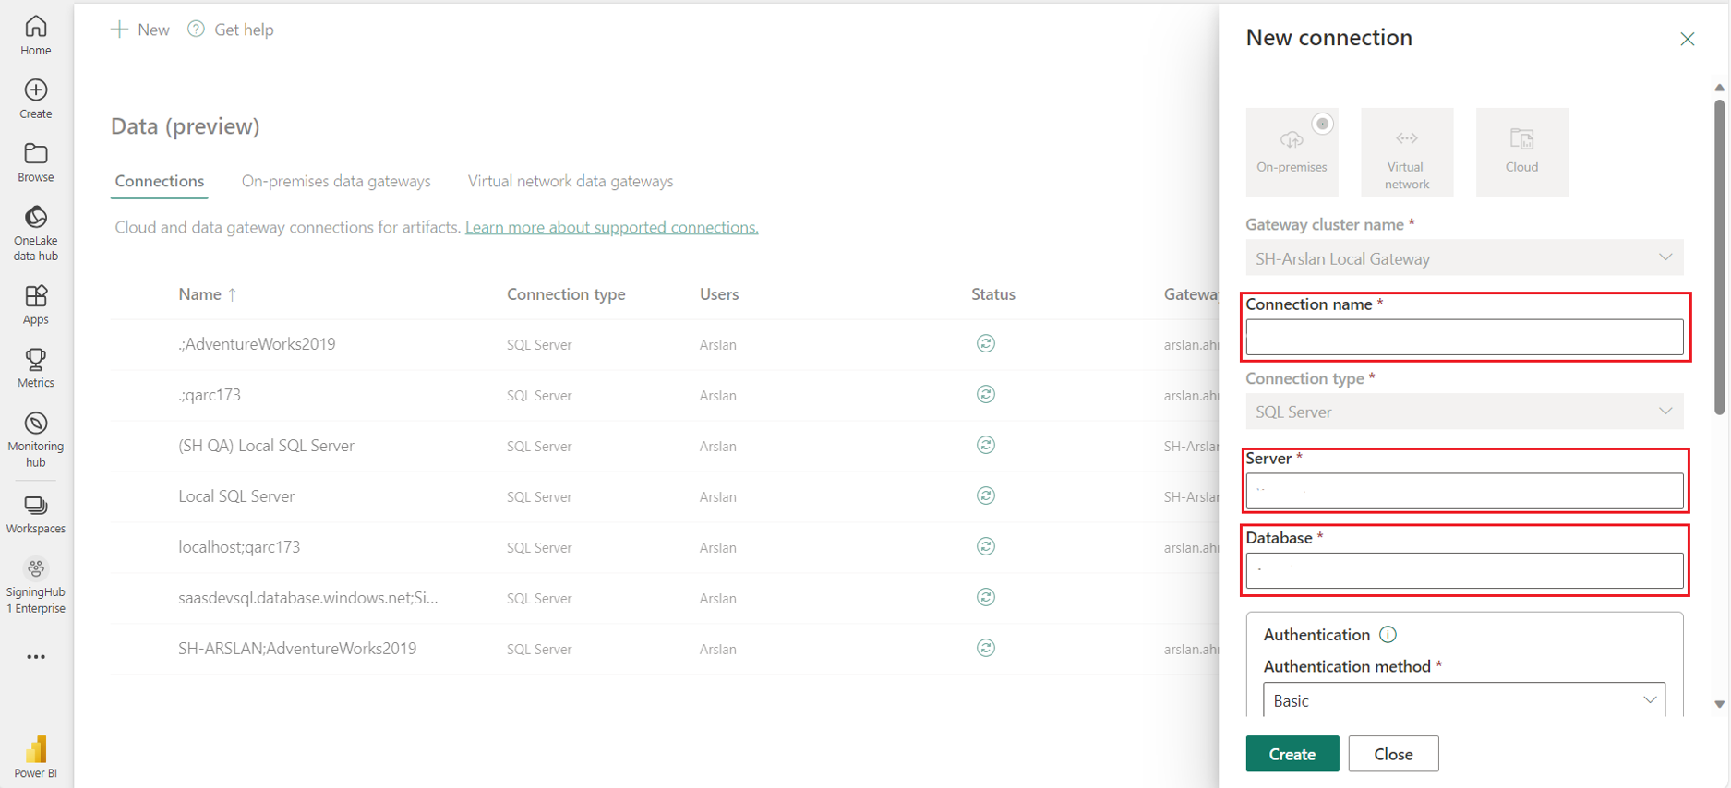
Task: Open Metrics in the sidebar
Action: click(x=36, y=367)
